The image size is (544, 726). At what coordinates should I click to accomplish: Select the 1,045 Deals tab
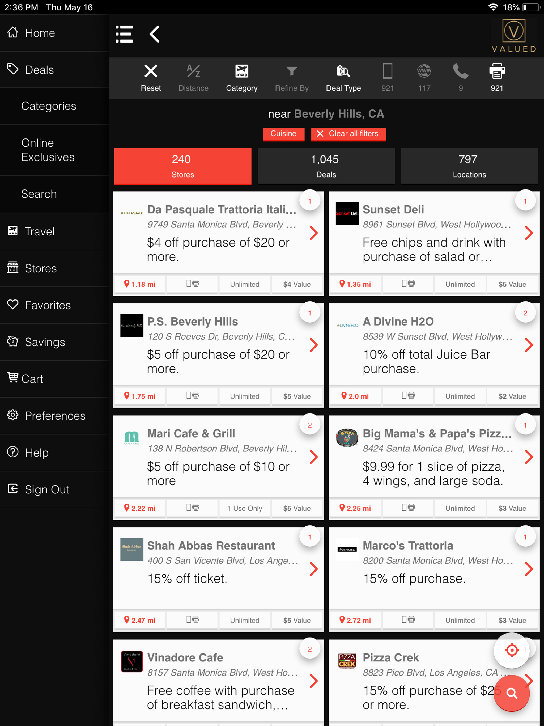click(x=326, y=166)
